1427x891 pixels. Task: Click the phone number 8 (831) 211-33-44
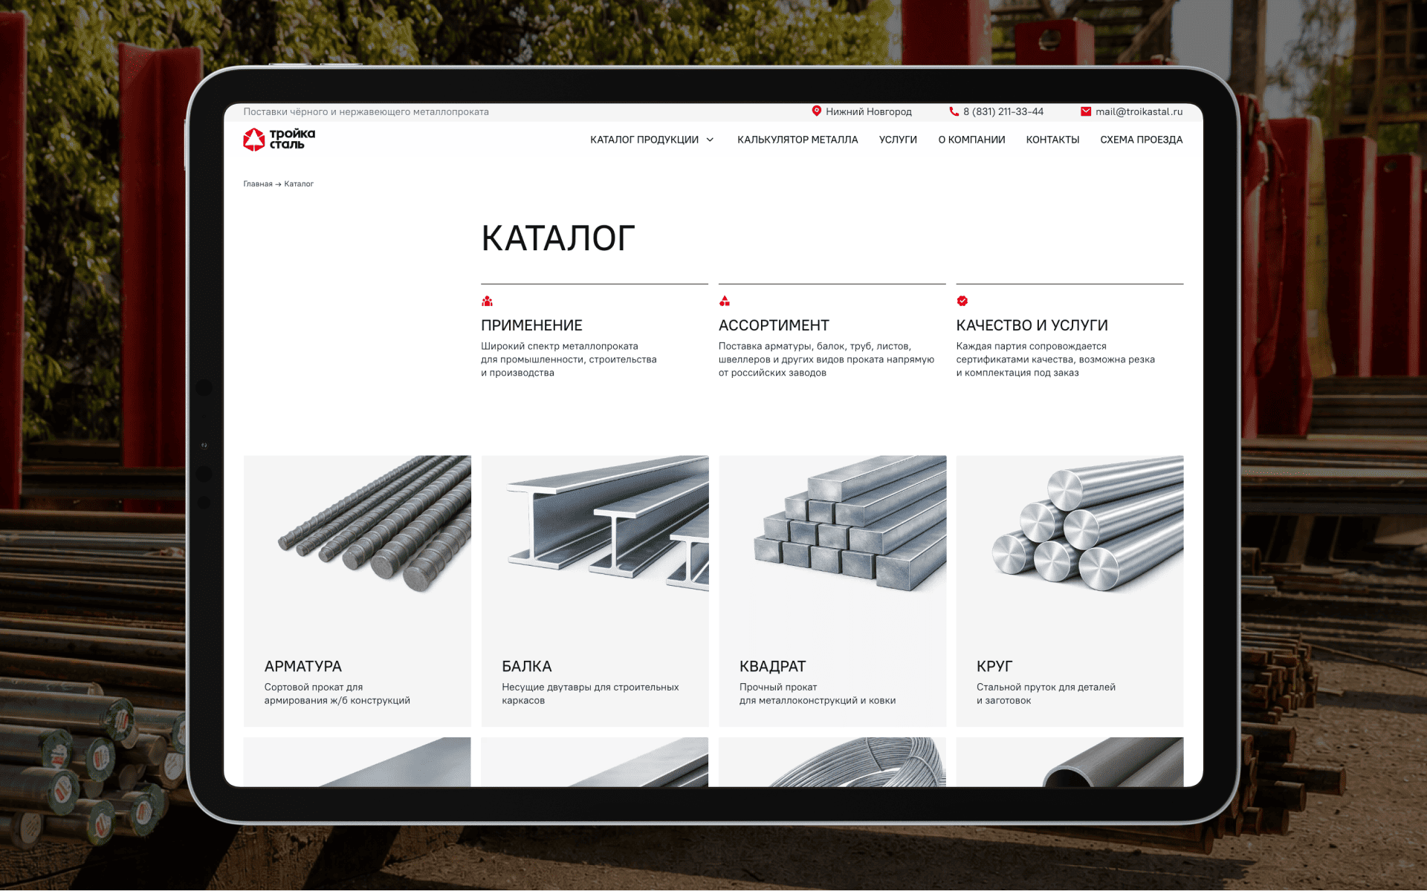pyautogui.click(x=1003, y=111)
